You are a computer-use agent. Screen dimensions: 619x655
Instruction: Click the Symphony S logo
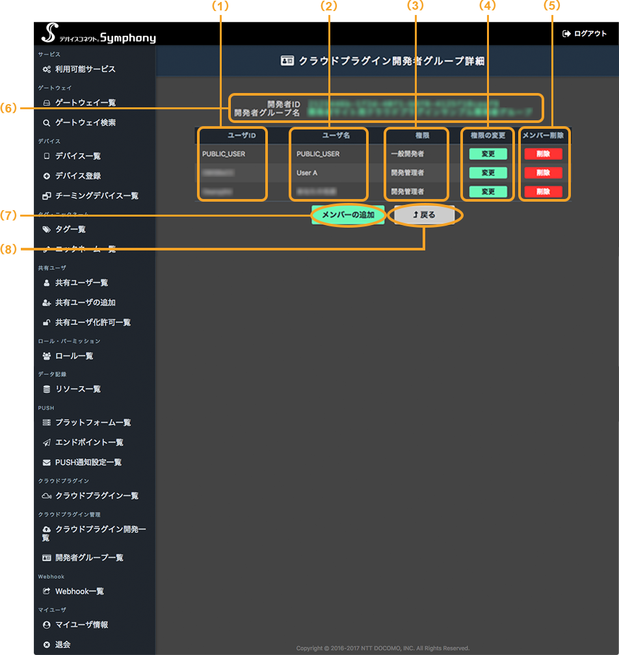pos(49,33)
